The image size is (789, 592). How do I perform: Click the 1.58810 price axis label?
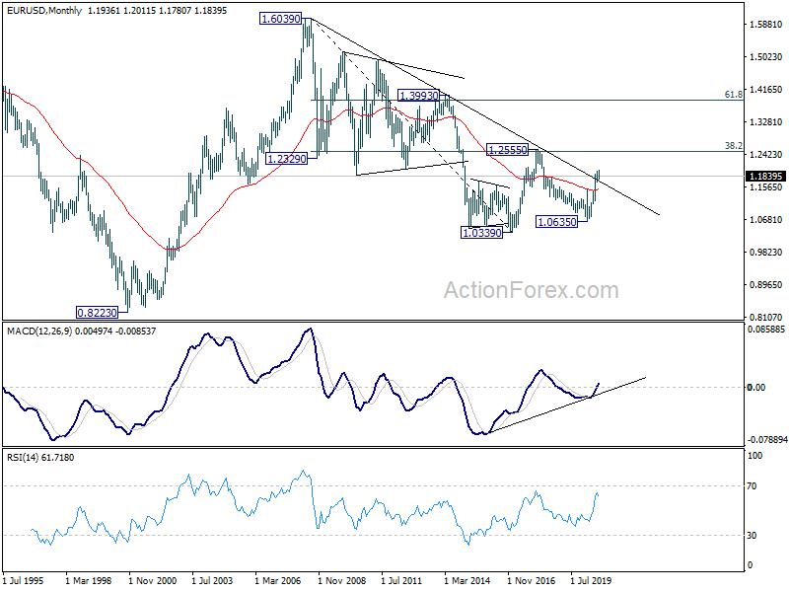click(x=766, y=24)
